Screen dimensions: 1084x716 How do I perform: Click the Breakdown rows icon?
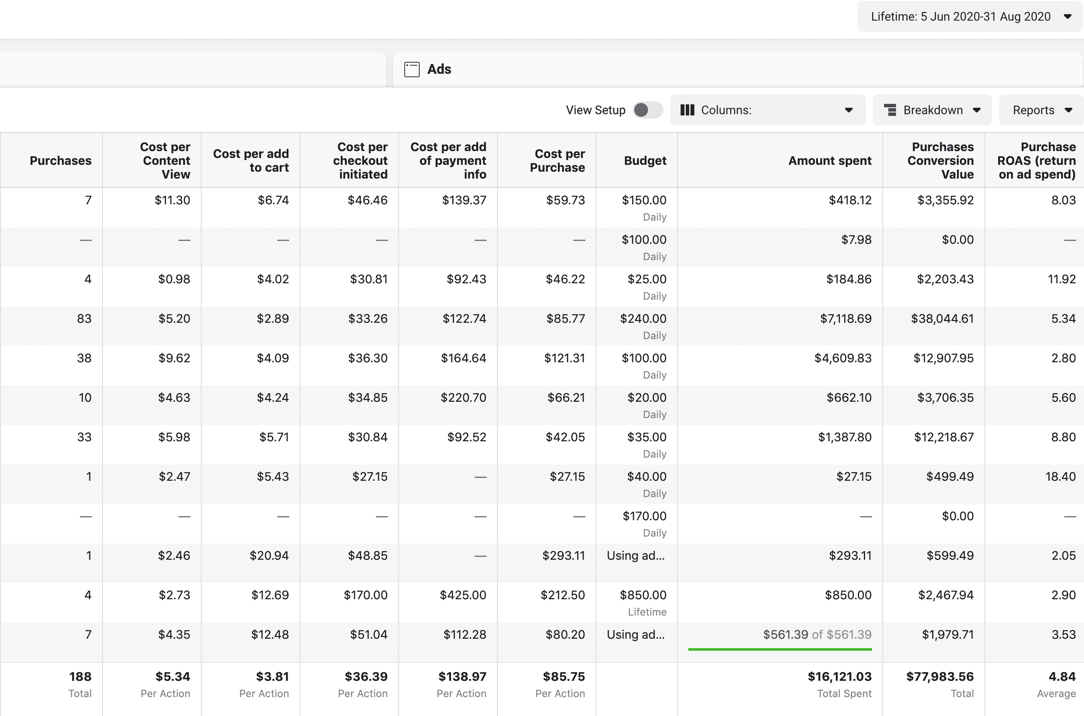[890, 110]
